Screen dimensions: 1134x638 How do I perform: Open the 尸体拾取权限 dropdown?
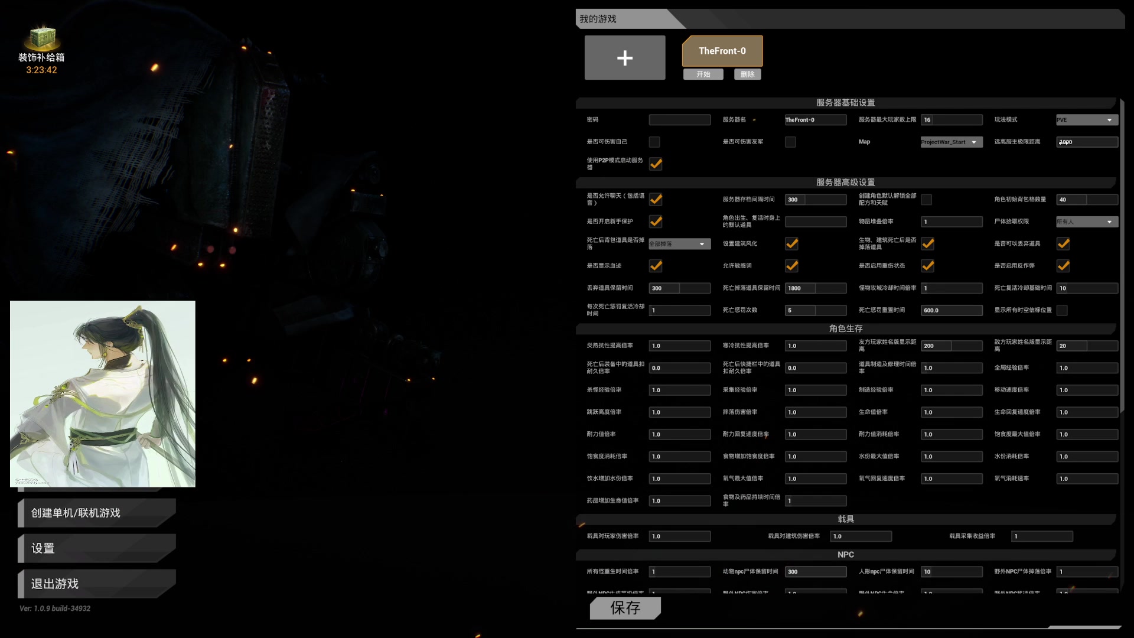(x=1087, y=222)
